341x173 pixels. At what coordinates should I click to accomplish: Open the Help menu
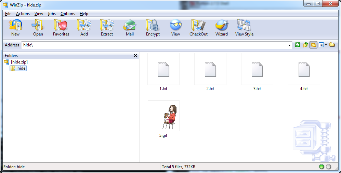pyautogui.click(x=84, y=14)
